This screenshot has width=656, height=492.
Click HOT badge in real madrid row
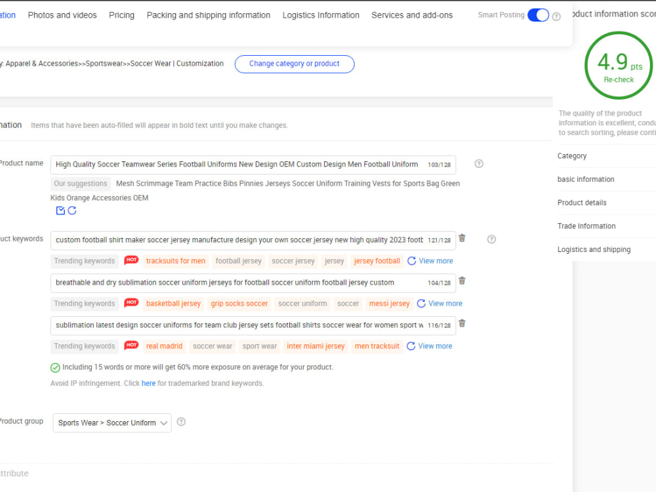(131, 346)
